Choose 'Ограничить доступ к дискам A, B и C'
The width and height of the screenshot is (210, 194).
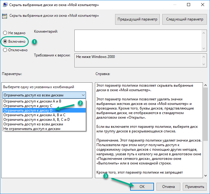click(34, 115)
